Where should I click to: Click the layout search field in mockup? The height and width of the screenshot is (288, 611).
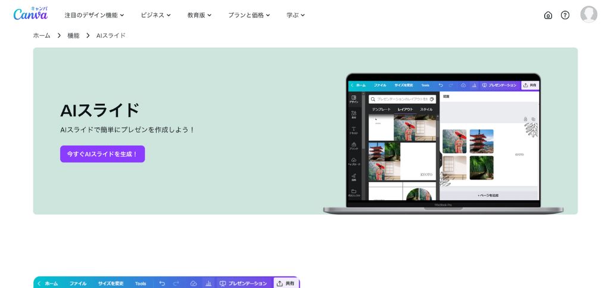402,99
